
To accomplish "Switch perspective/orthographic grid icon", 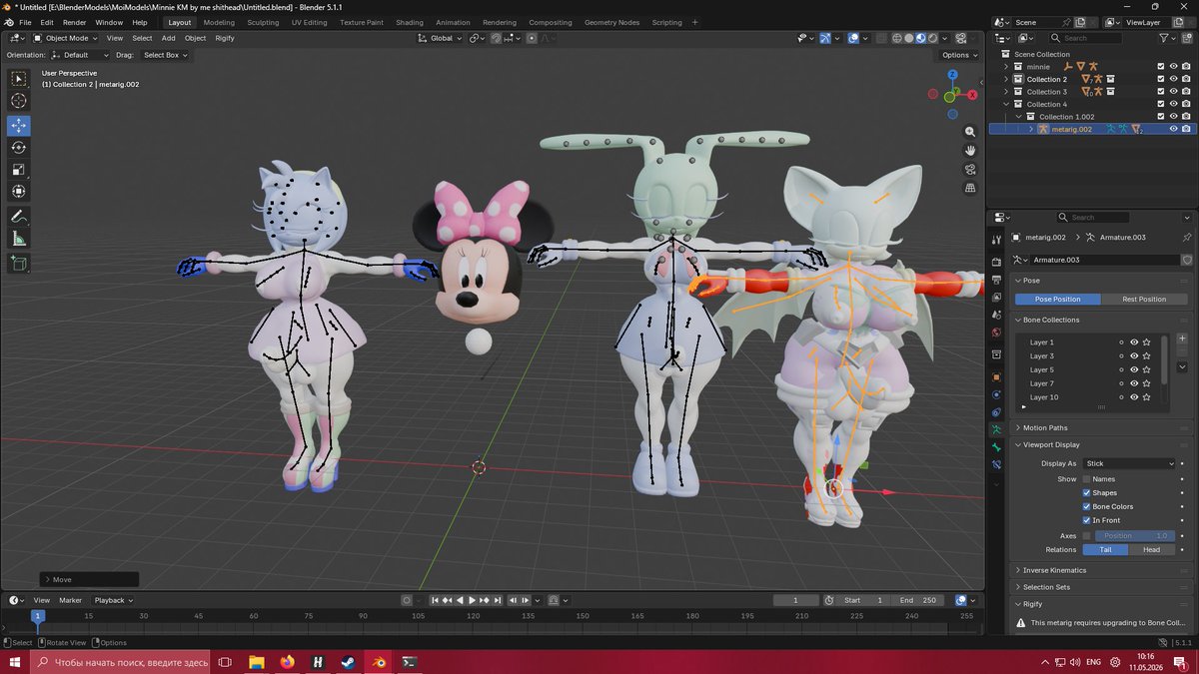I will (x=970, y=188).
